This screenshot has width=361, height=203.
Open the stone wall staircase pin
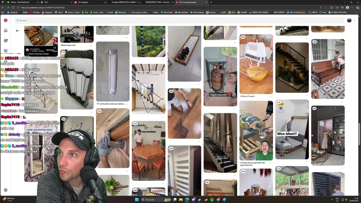tap(220, 143)
